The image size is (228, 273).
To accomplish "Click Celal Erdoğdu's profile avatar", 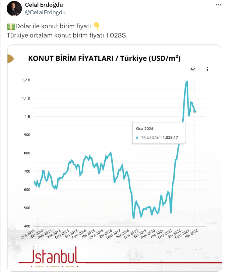I will point(14,9).
